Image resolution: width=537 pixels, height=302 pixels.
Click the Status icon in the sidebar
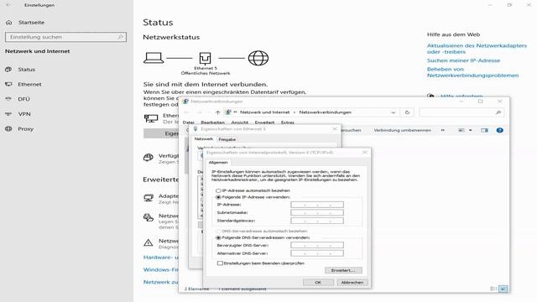[x=8, y=70]
